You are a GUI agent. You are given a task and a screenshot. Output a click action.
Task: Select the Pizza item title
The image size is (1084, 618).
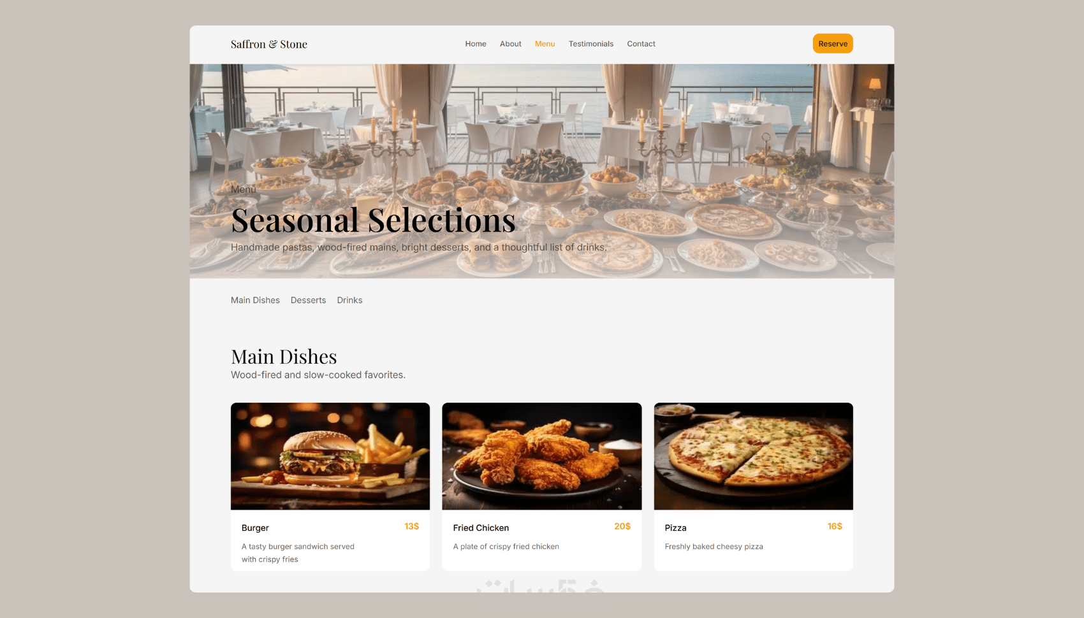point(675,528)
